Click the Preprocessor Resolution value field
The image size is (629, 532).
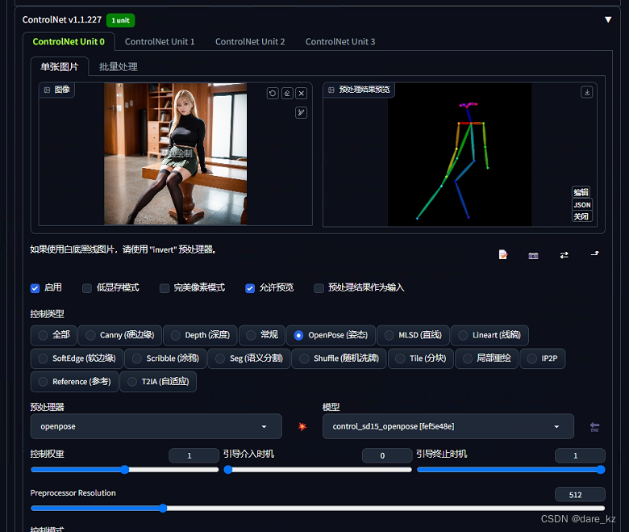(580, 495)
